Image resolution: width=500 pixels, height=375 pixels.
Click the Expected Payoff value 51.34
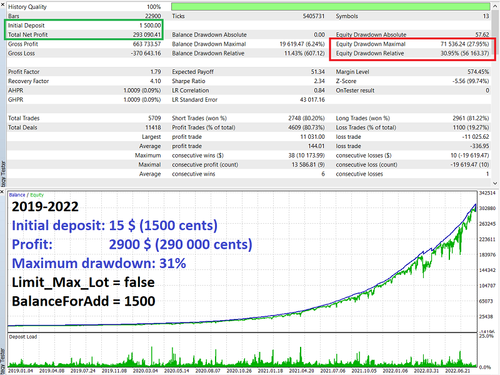[318, 72]
